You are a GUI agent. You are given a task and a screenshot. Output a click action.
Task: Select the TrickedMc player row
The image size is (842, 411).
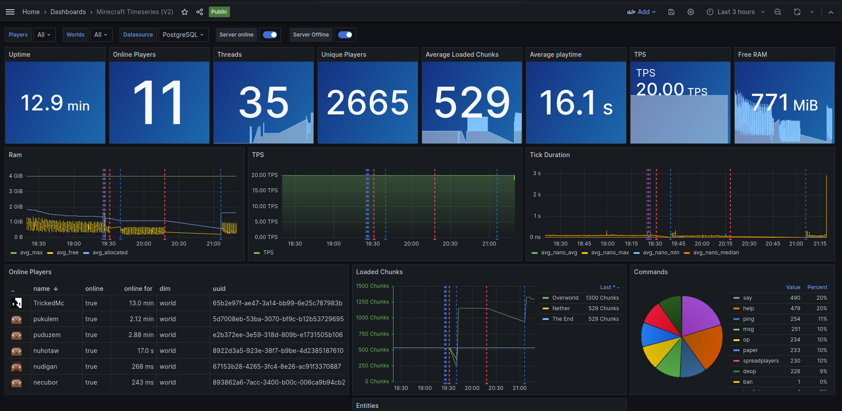pos(49,303)
